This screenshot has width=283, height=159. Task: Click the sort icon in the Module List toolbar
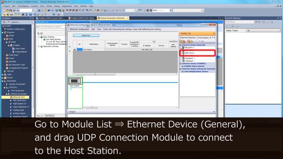coord(185,42)
